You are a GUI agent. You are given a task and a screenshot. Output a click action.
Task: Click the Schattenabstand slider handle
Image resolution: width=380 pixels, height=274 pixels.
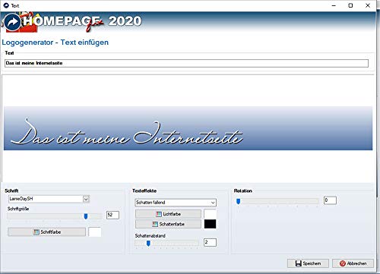pyautogui.click(x=148, y=244)
